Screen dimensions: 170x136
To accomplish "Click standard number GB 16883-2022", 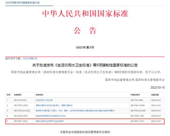I will point(21,116).
